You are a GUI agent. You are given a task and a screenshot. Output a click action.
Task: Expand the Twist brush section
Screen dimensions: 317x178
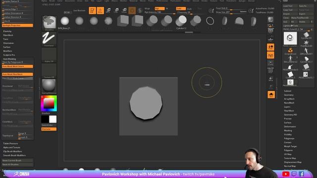point(5,39)
